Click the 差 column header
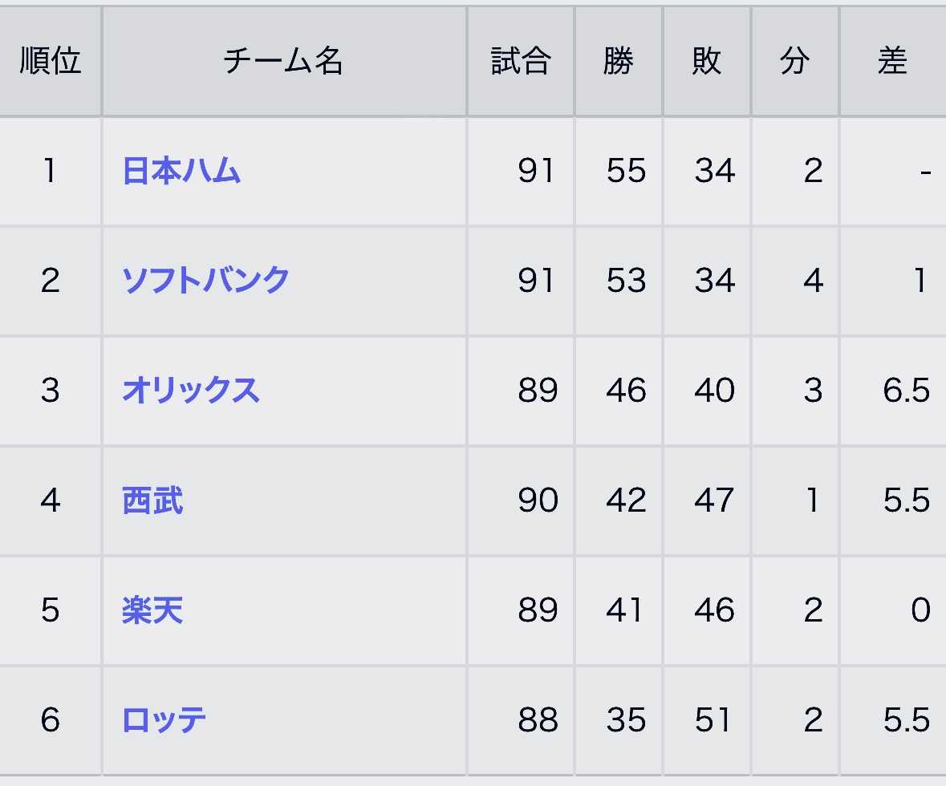 891,61
